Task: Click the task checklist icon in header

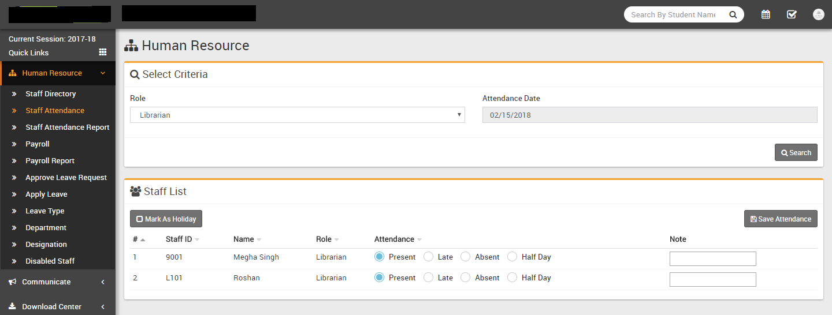Action: coord(792,14)
